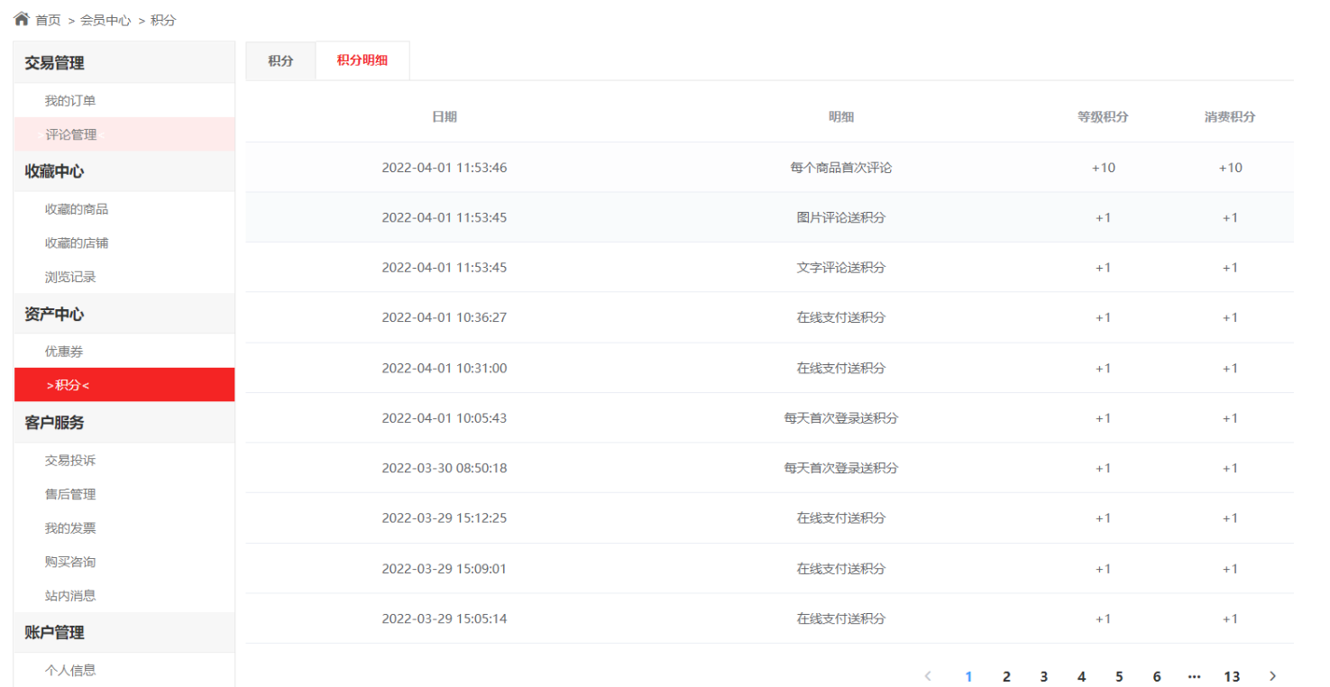The image size is (1330, 687).
Task: Open 我的订单 in the sidebar
Action: 70,101
